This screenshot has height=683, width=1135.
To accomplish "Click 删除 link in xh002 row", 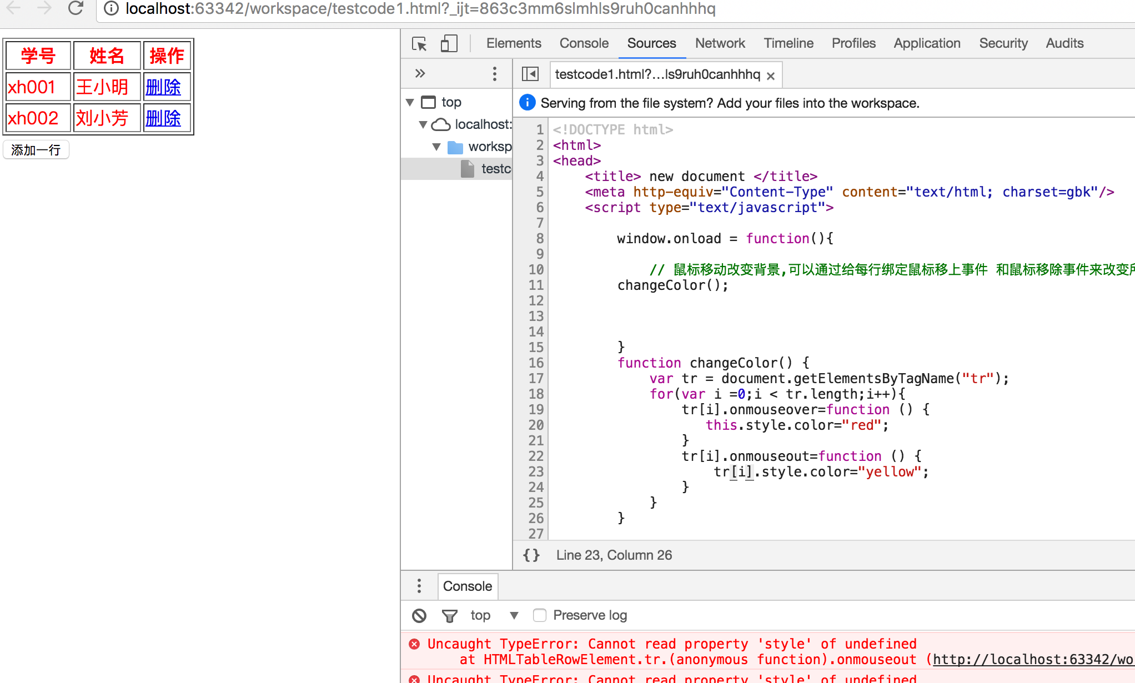I will click(x=163, y=118).
